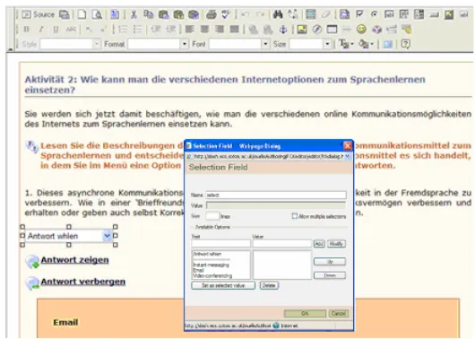Open the Templates icon

point(115,14)
